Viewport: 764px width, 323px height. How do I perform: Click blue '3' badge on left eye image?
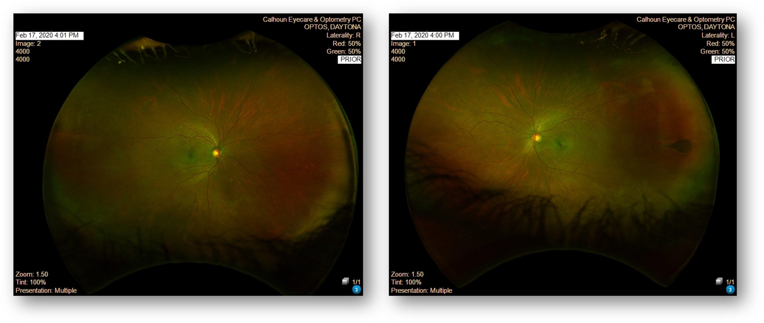(x=730, y=290)
